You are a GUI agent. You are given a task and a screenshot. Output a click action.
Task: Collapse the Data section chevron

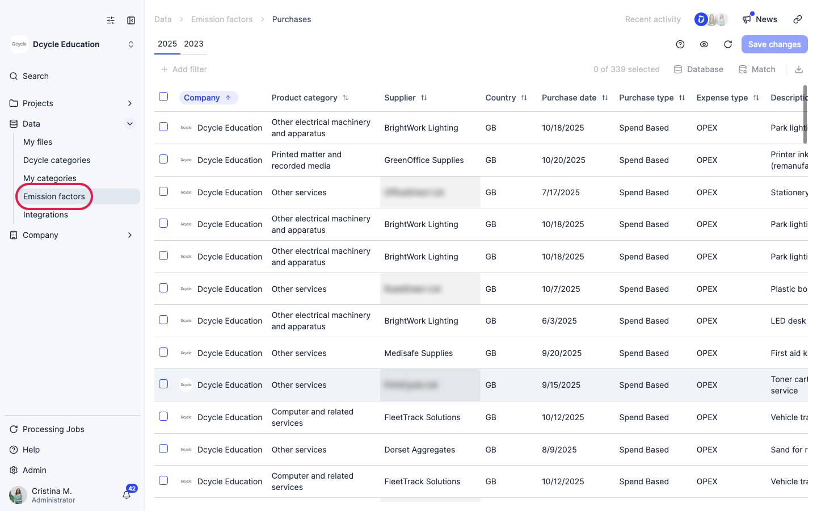pos(130,124)
